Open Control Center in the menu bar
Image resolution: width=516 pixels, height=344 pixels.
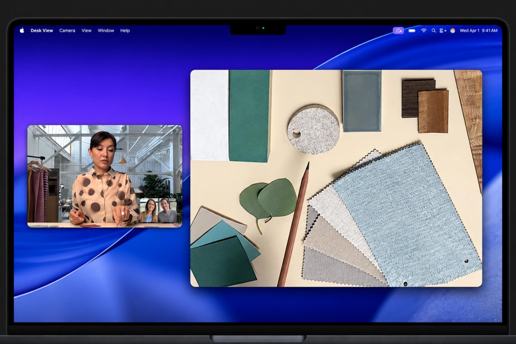point(442,30)
